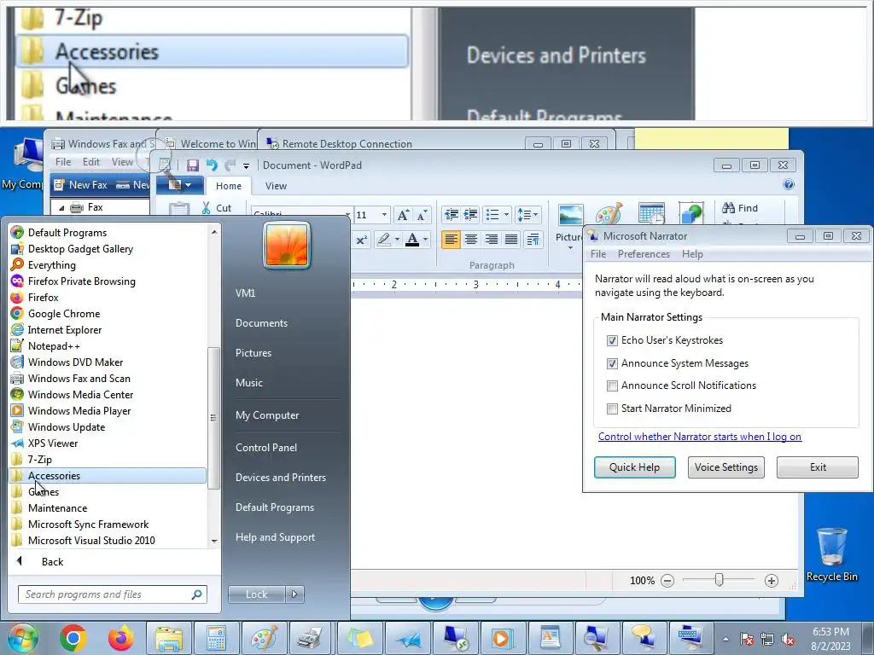Image resolution: width=874 pixels, height=655 pixels.
Task: Click Search programs and files box
Action: [112, 594]
